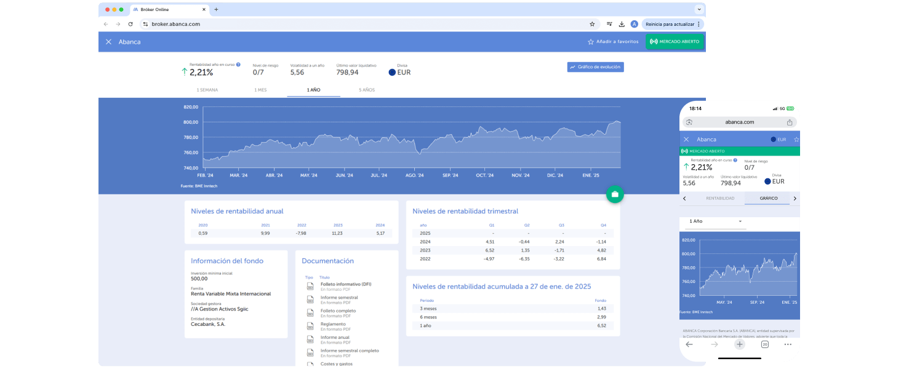Tap the favorites star in mobile header

(796, 140)
